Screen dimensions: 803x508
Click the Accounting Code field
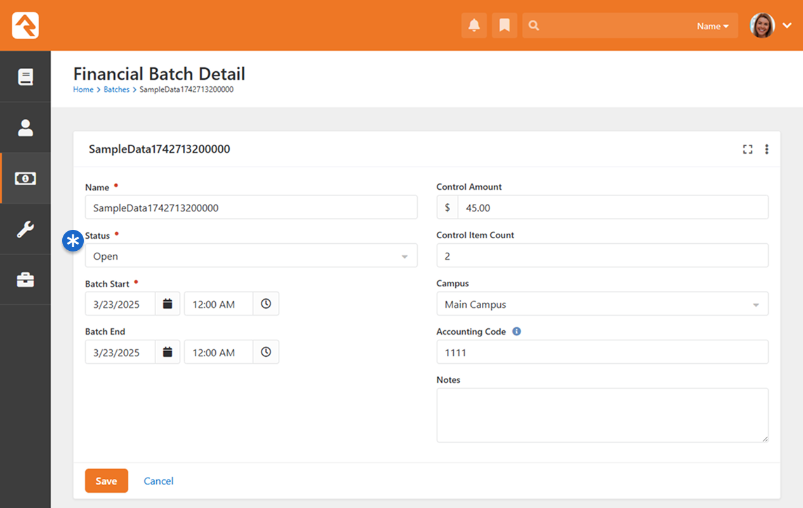(602, 352)
